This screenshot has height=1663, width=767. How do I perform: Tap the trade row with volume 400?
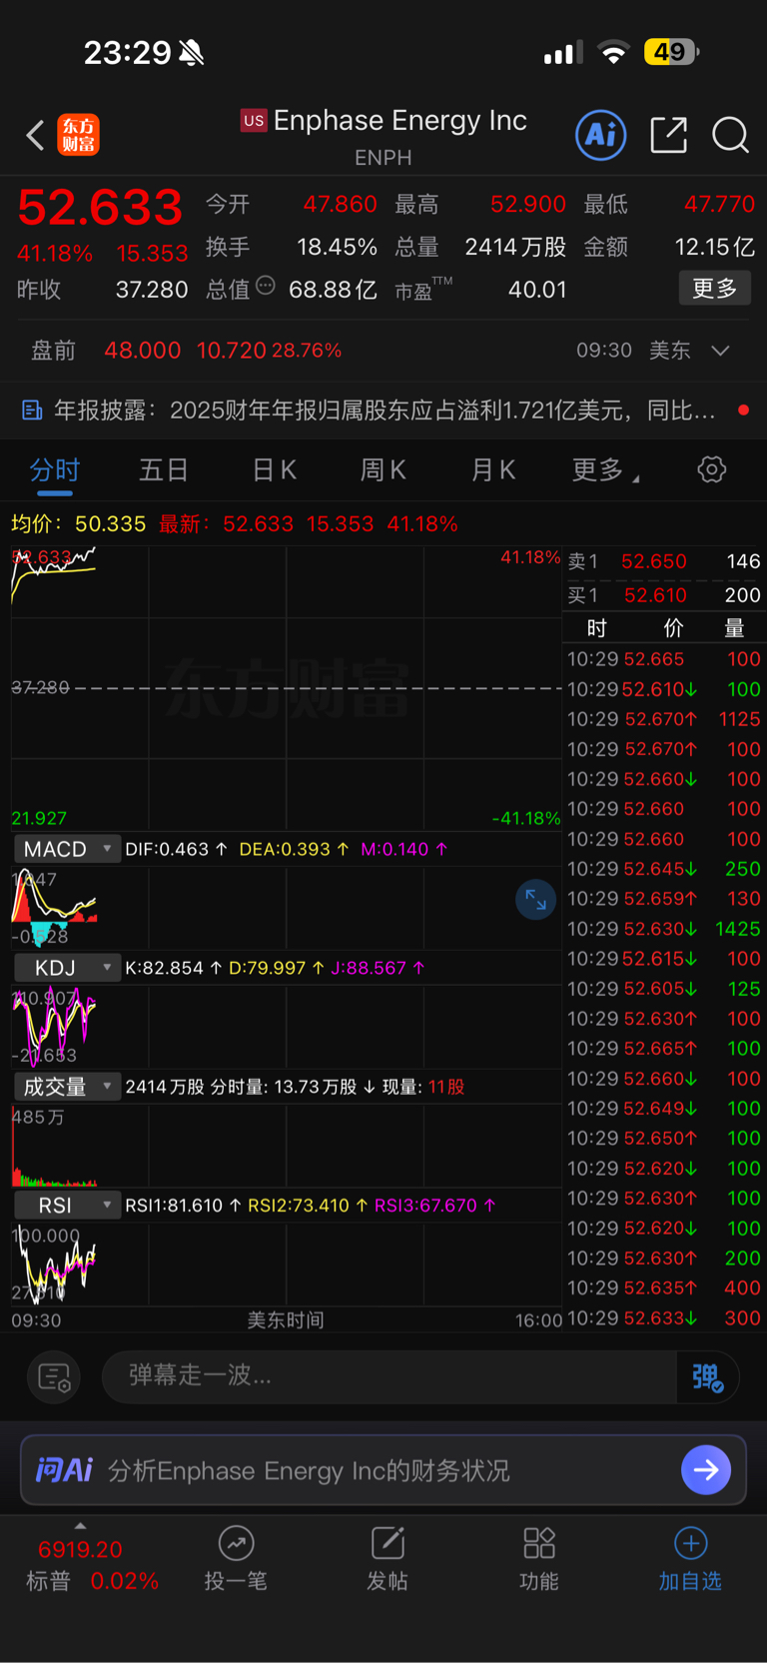coord(664,1288)
